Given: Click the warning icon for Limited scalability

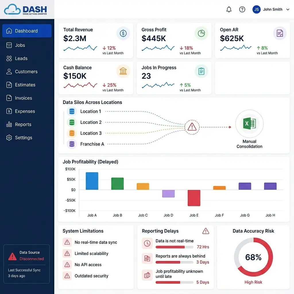Looking at the screenshot, I should tap(67, 254).
